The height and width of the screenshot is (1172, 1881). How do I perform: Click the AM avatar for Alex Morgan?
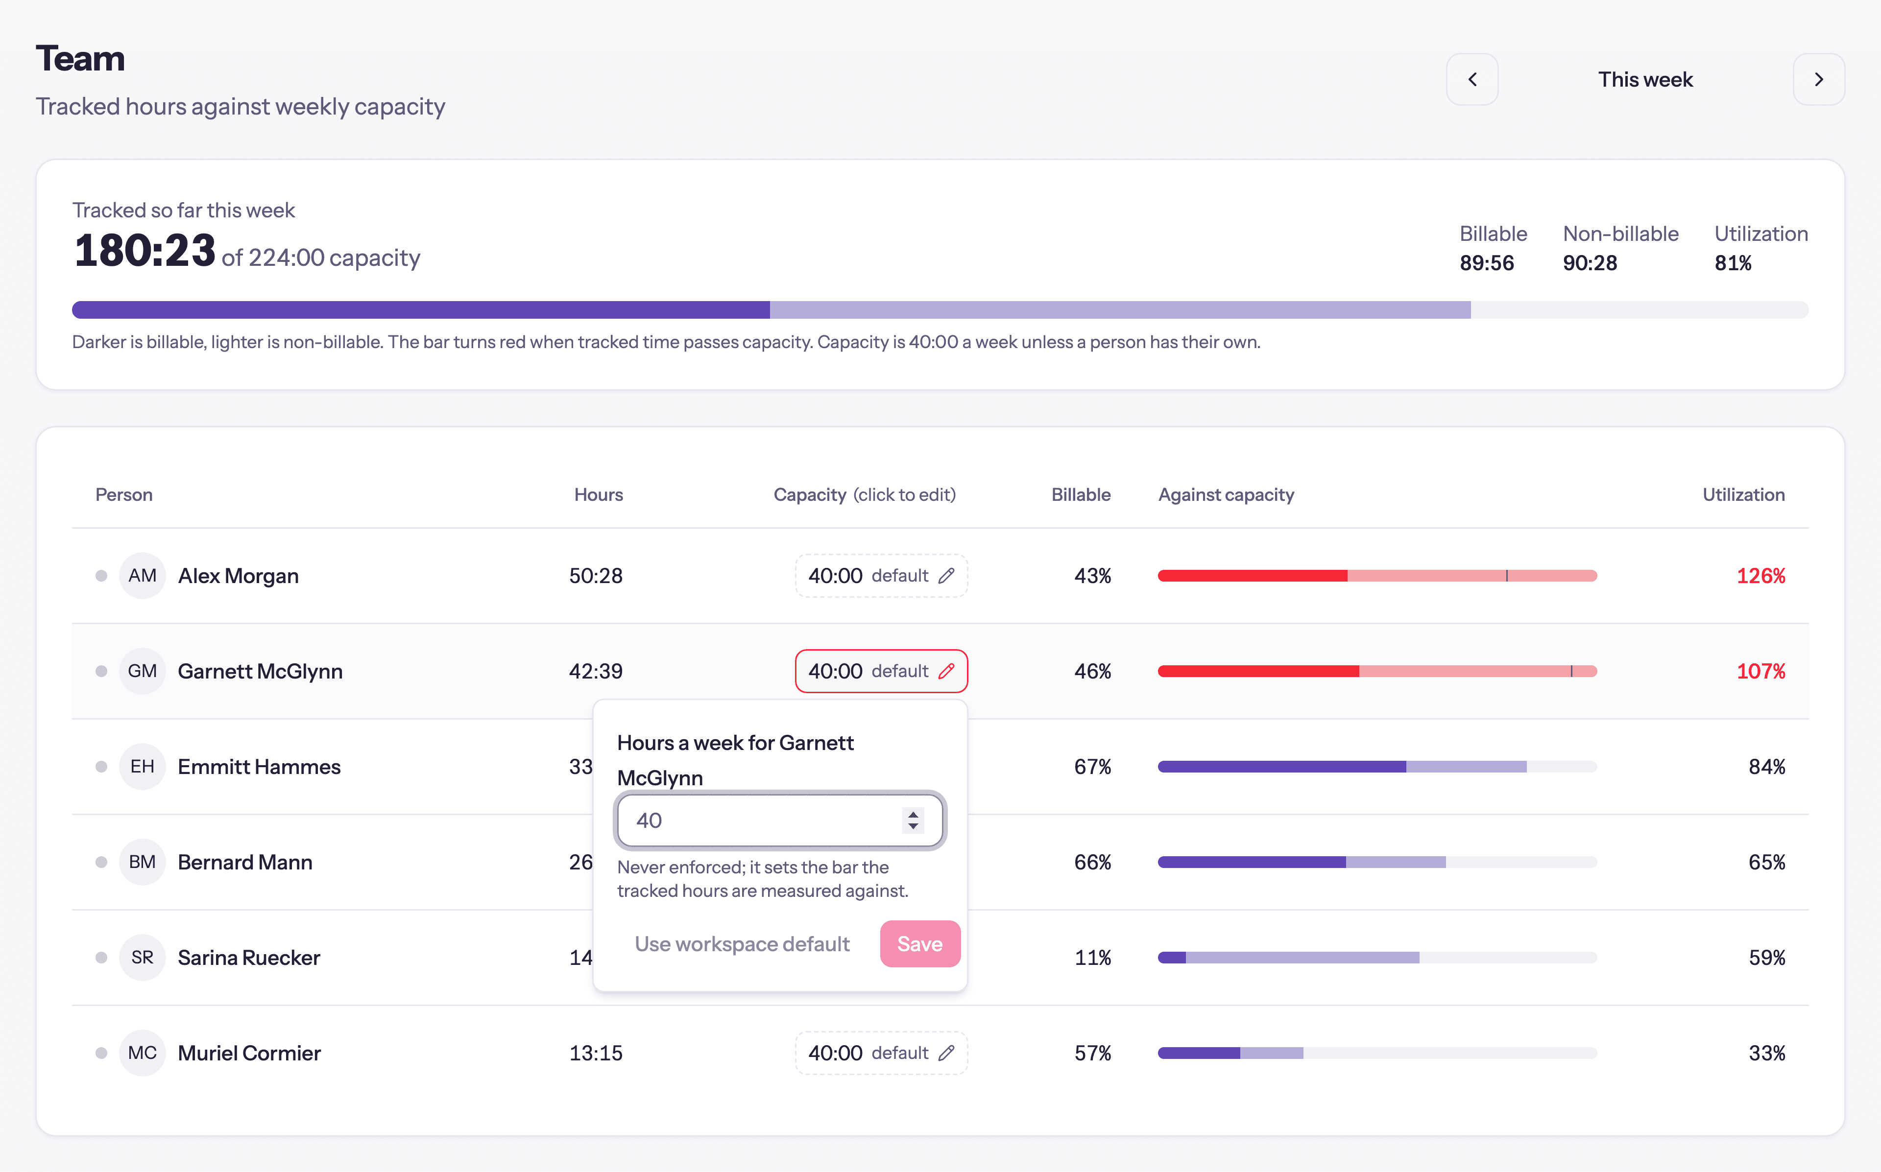[x=142, y=576]
